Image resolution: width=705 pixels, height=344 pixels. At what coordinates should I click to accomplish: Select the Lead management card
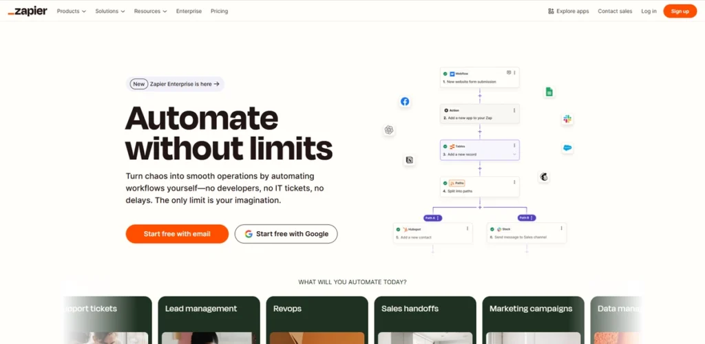[x=209, y=320]
